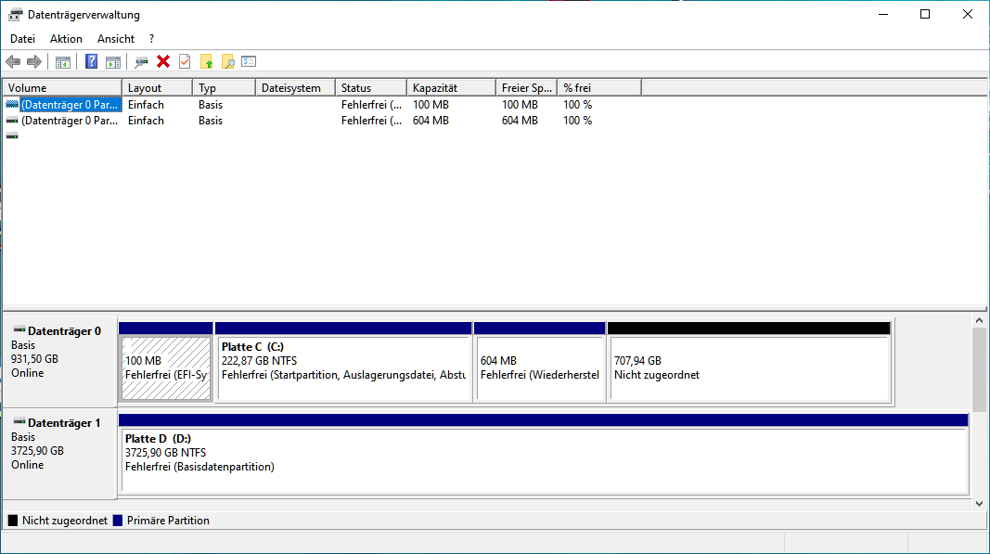This screenshot has height=554, width=990.
Task: Click the checklist settings toolbar icon
Action: 249,61
